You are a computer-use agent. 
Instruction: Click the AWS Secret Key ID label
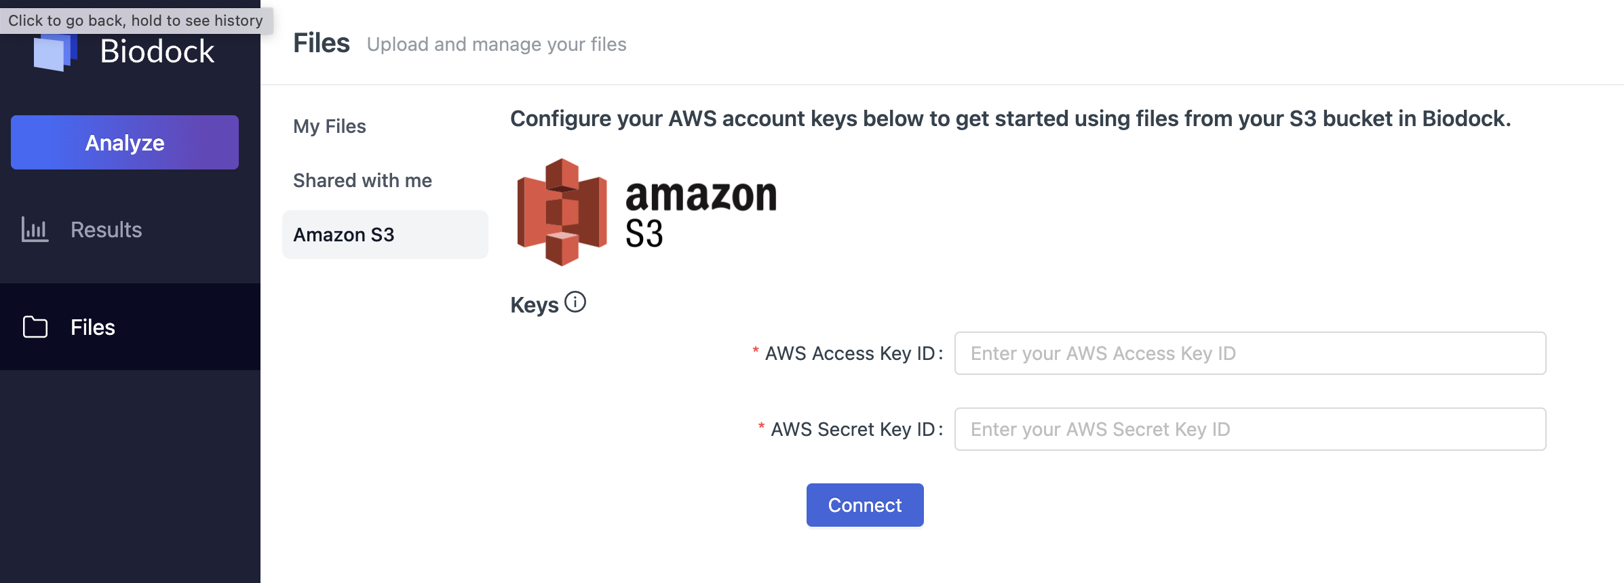click(x=853, y=429)
